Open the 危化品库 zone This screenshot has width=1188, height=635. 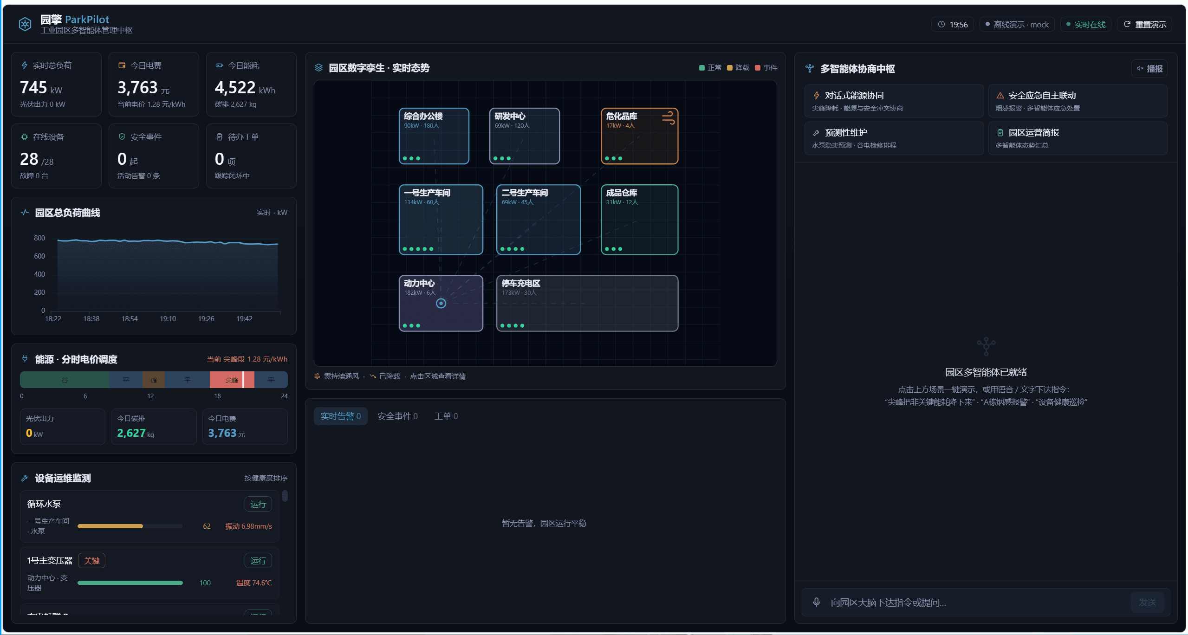pos(640,136)
